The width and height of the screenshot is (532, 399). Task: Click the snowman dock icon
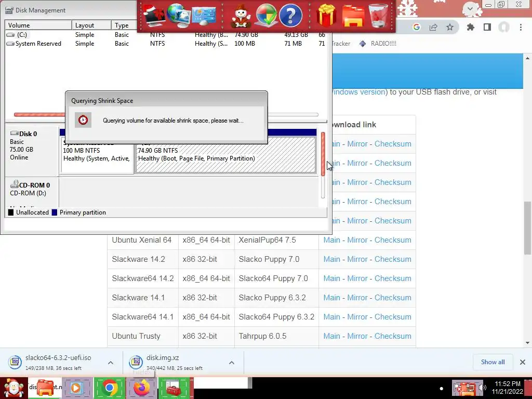pos(241,15)
